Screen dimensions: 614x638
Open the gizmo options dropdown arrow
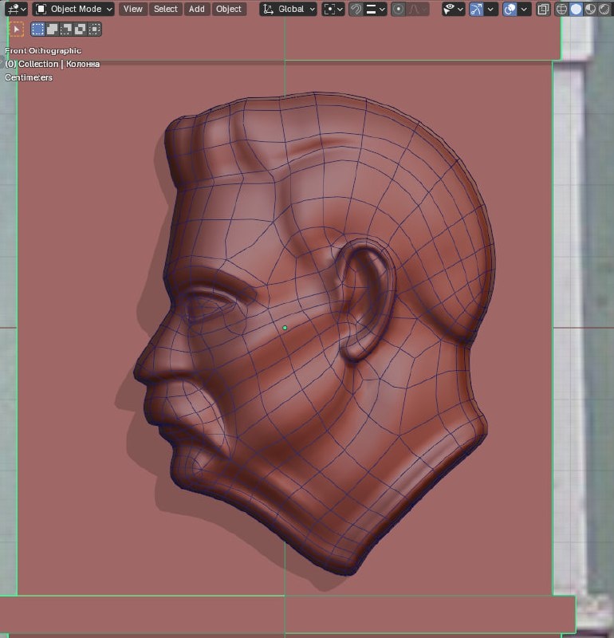(491, 9)
